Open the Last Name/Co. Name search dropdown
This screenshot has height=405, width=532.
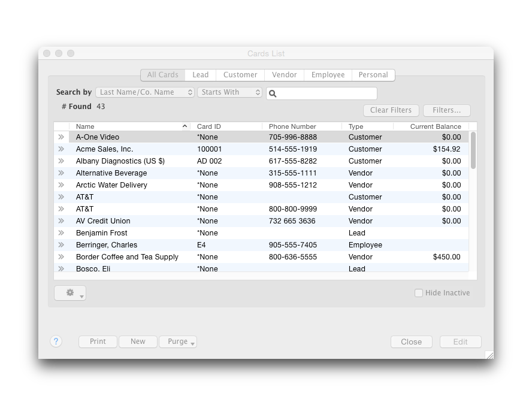point(145,92)
